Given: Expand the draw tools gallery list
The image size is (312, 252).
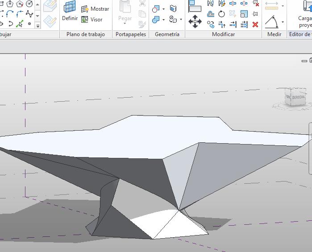Looking at the screenshot, I should (38, 26).
